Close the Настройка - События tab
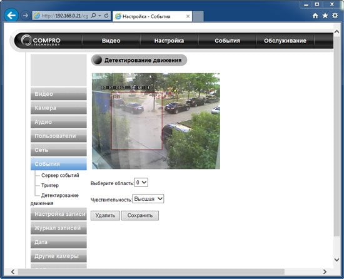This screenshot has height=279, width=344. click(x=188, y=16)
